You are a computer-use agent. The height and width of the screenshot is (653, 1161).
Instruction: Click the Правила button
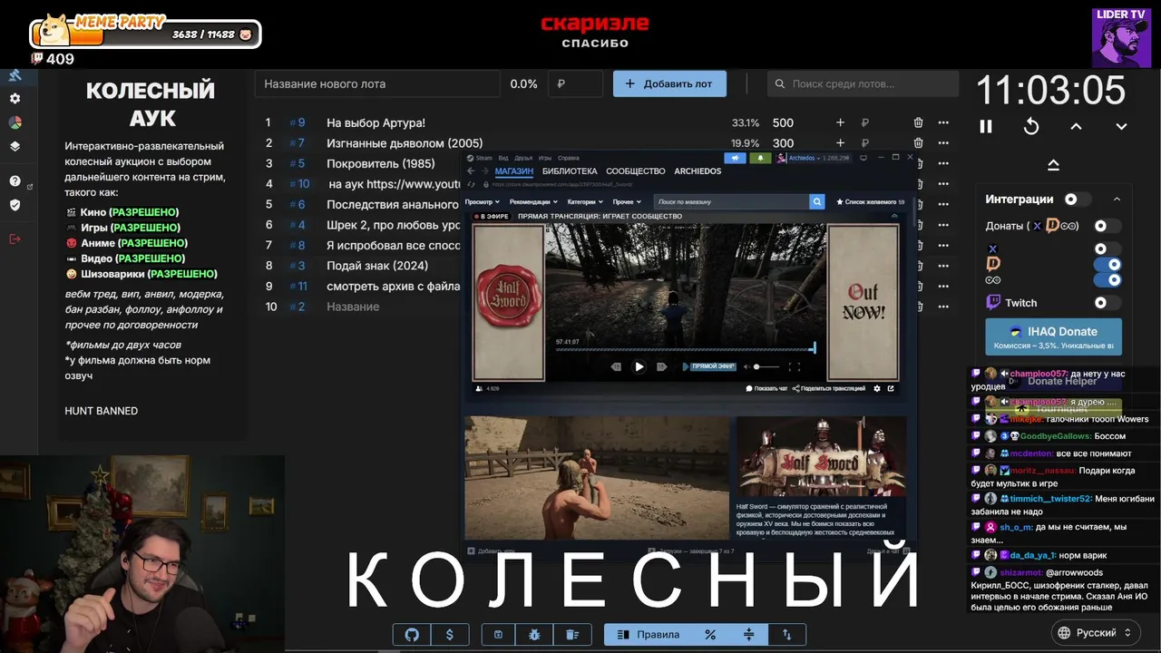(x=648, y=635)
